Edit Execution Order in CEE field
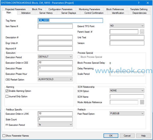153x140 pixels. coord(55,63)
